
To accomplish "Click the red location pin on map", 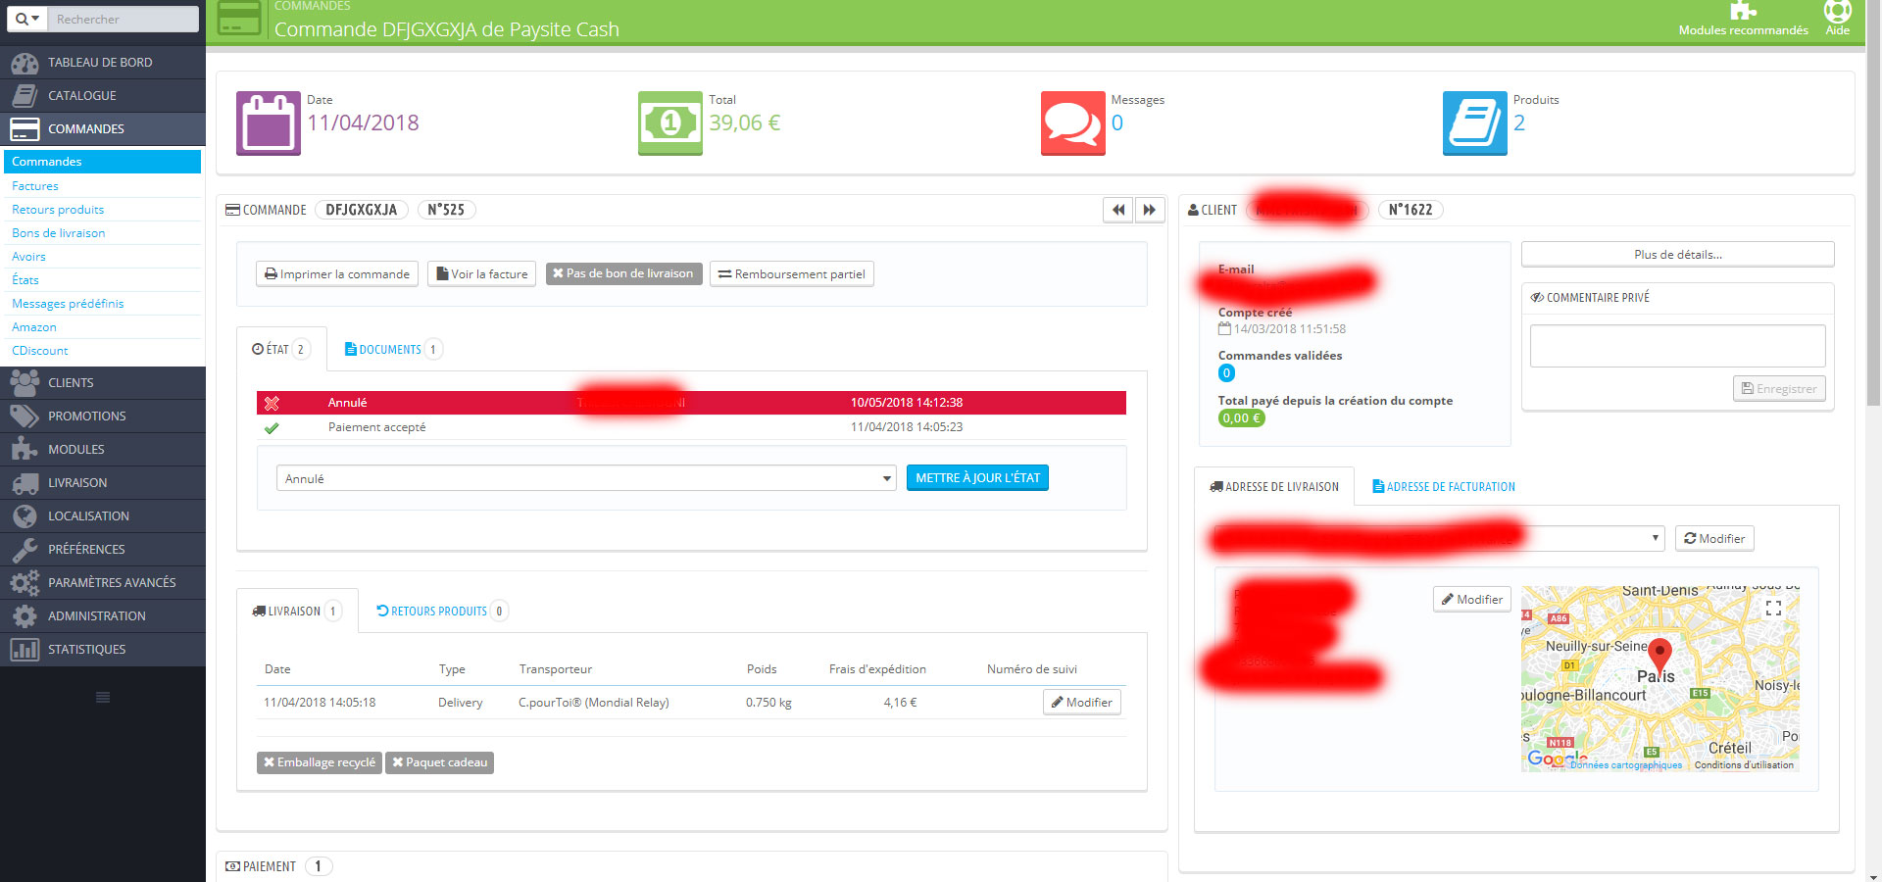I will click(x=1659, y=653).
